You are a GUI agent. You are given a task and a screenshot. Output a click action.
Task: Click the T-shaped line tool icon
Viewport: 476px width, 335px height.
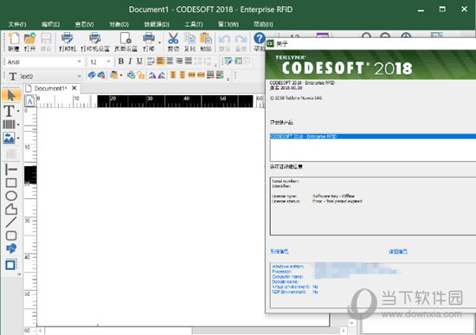pos(11,169)
